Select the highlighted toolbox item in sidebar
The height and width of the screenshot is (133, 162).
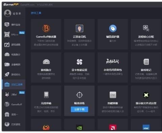pos(13,84)
